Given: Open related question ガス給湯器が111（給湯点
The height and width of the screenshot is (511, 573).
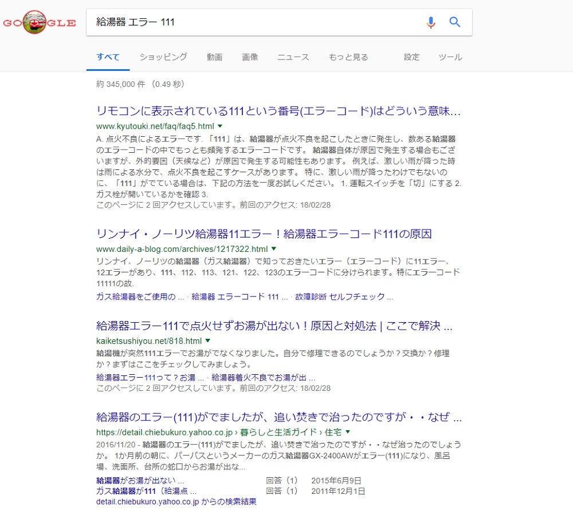Looking at the screenshot, I should point(146,491).
